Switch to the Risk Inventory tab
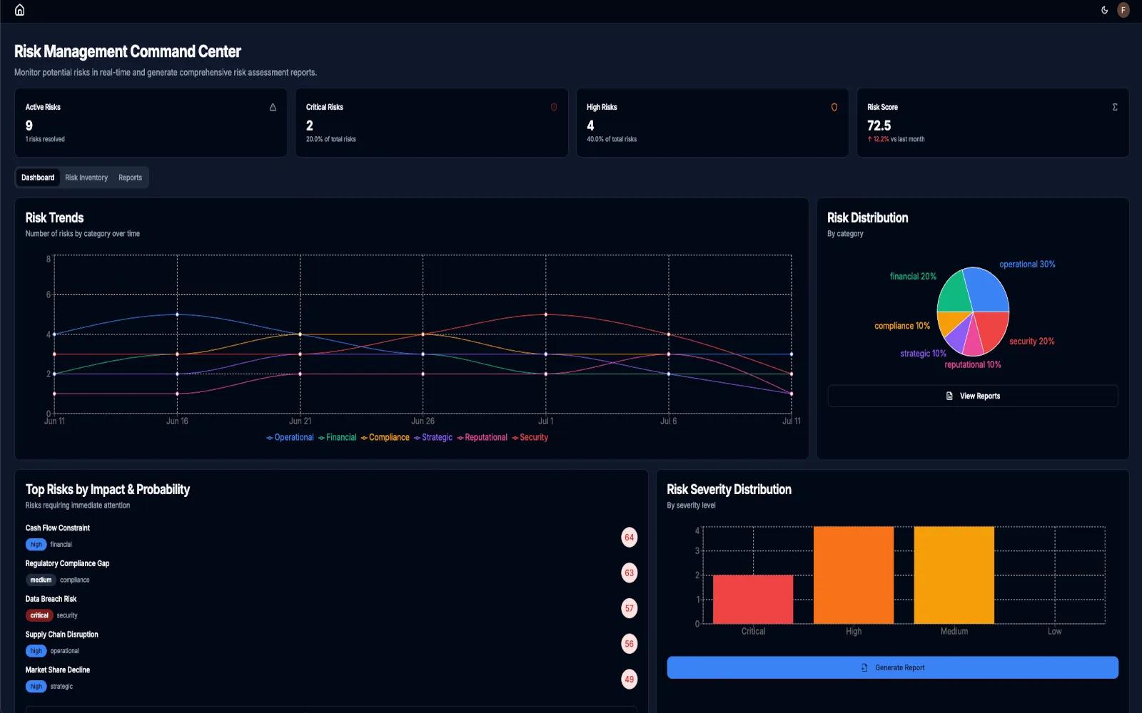This screenshot has height=713, width=1142. pos(86,178)
